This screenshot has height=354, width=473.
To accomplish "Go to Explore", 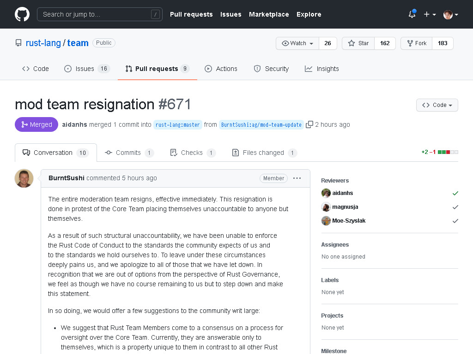I will tap(309, 14).
